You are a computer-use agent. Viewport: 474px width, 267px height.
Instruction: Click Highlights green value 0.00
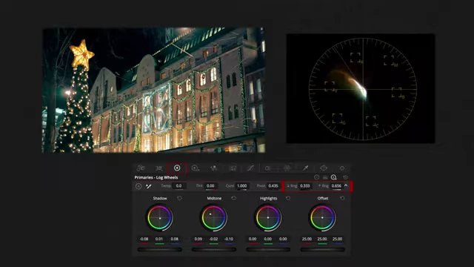[x=268, y=239]
